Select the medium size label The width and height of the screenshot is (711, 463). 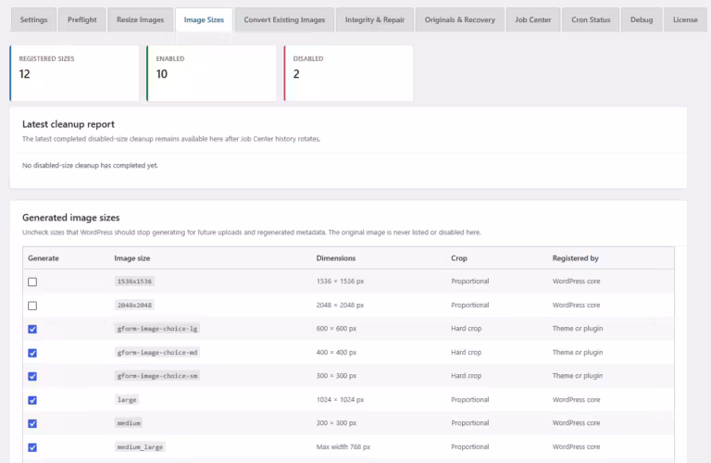click(129, 423)
